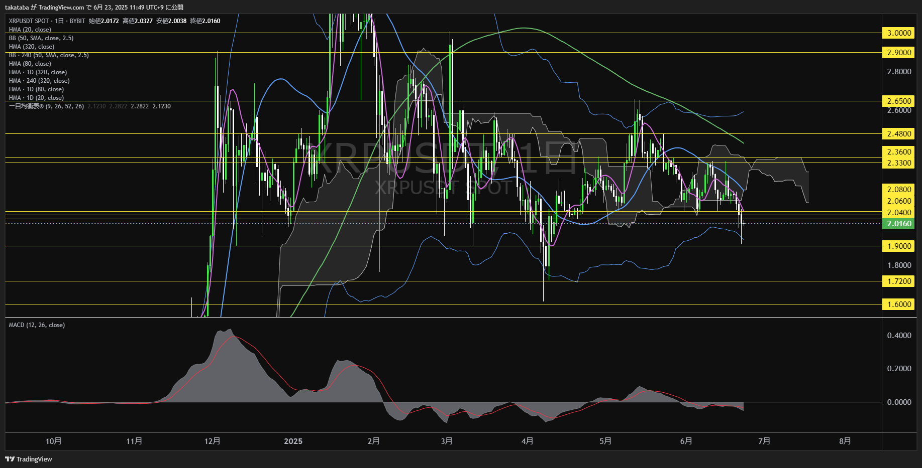Click the 3月 time axis label

pos(447,441)
